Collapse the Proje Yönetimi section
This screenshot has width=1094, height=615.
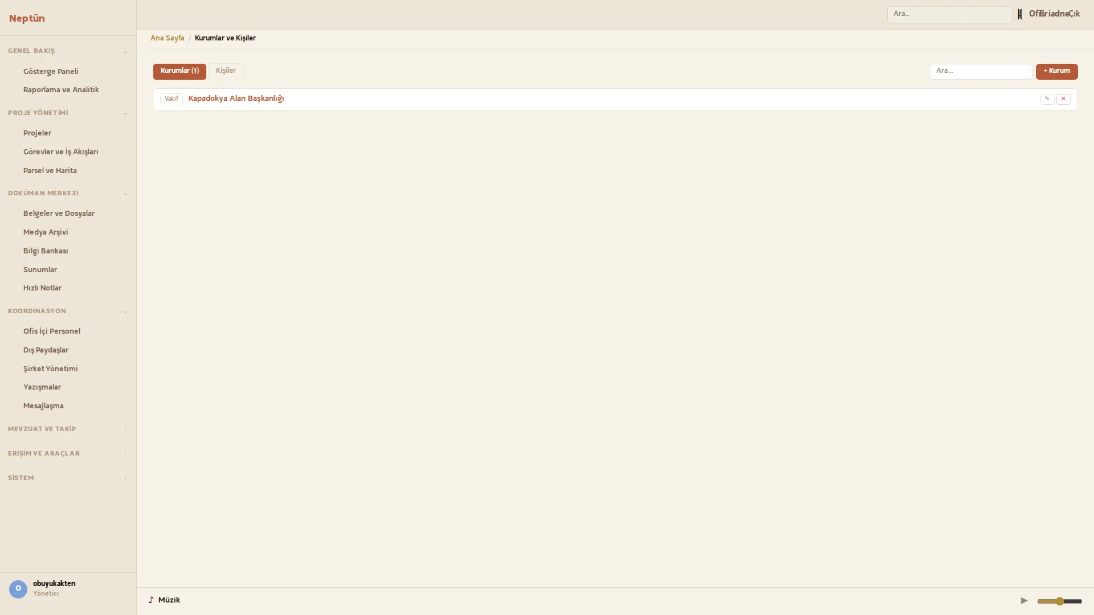click(68, 113)
